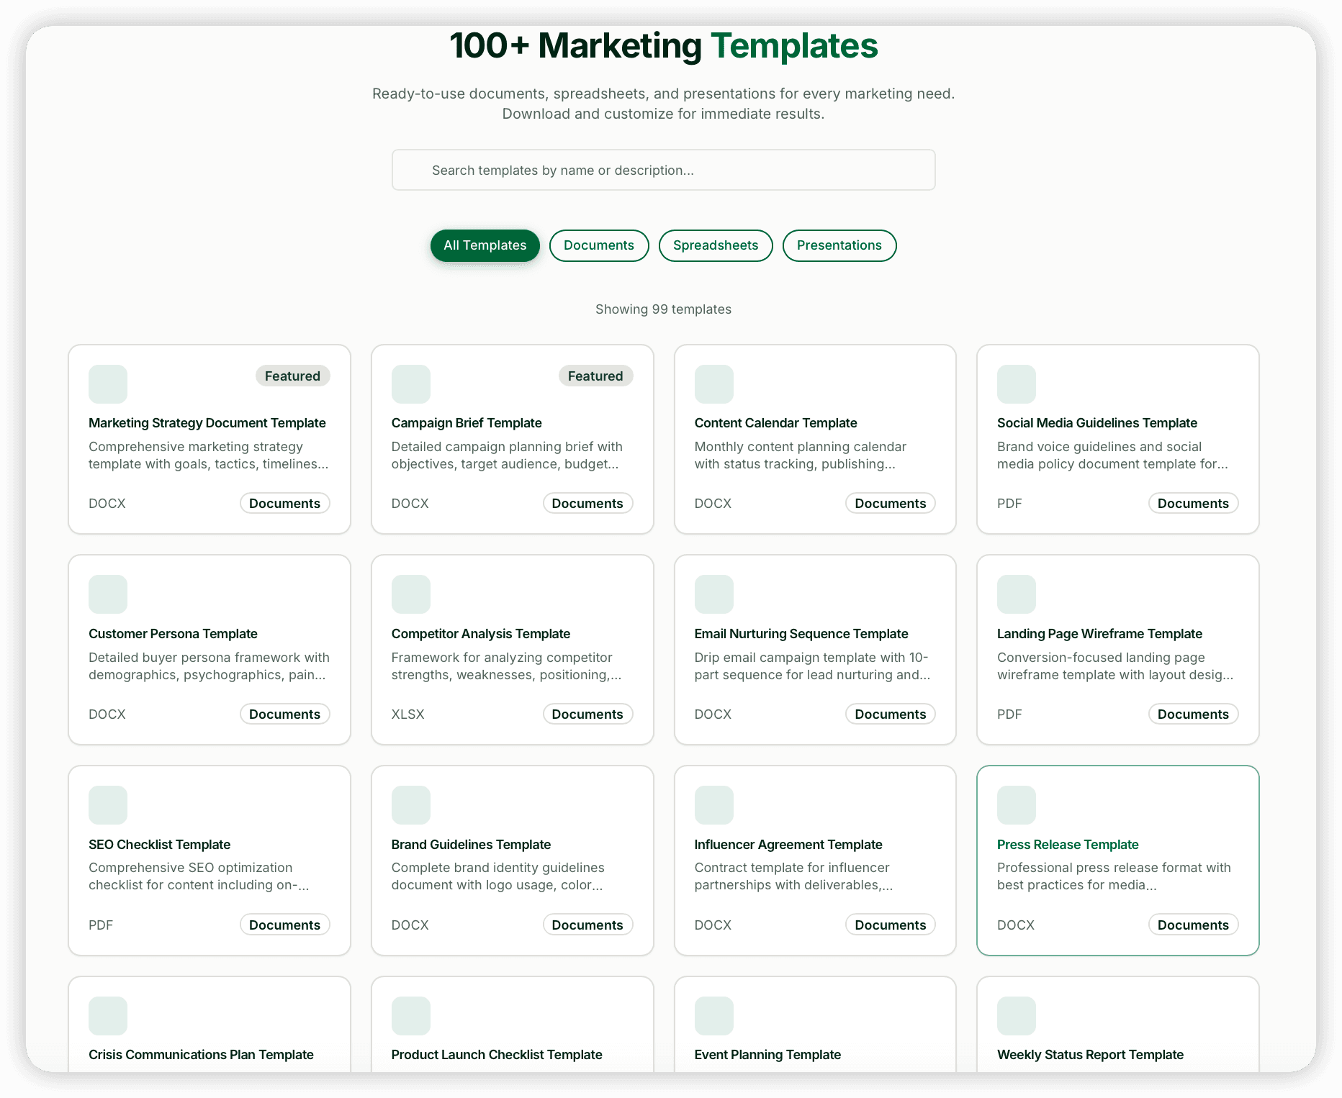The width and height of the screenshot is (1342, 1098).
Task: Click the Documents tag on Social Media Guidelines Template
Action: click(1192, 503)
